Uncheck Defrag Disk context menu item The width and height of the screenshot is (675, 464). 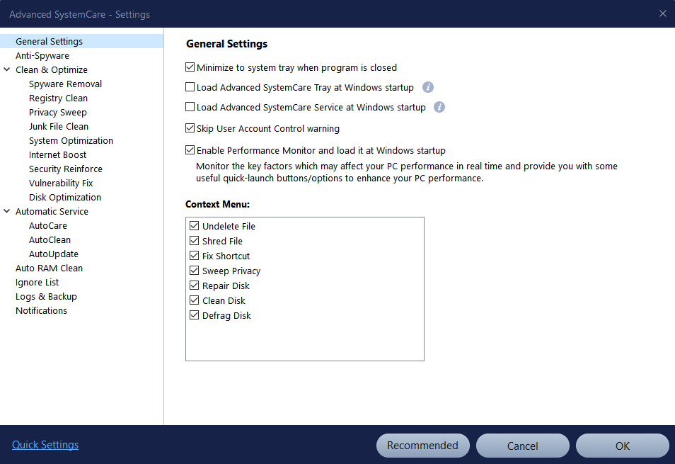coord(195,315)
